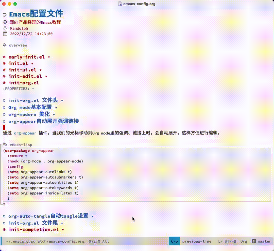This screenshot has height=251, width=274.
Task: Click the bullet icon of init-ui.el
Action: [x=4, y=70]
